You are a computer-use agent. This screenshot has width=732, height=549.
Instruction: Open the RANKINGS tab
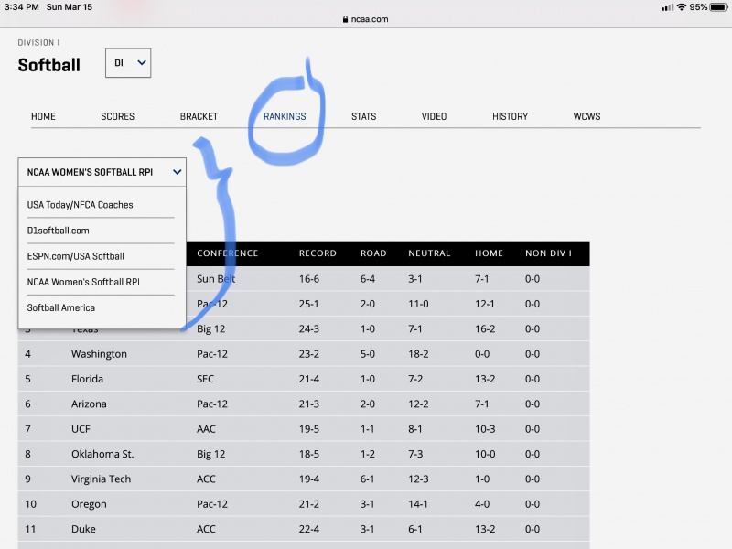(x=285, y=116)
